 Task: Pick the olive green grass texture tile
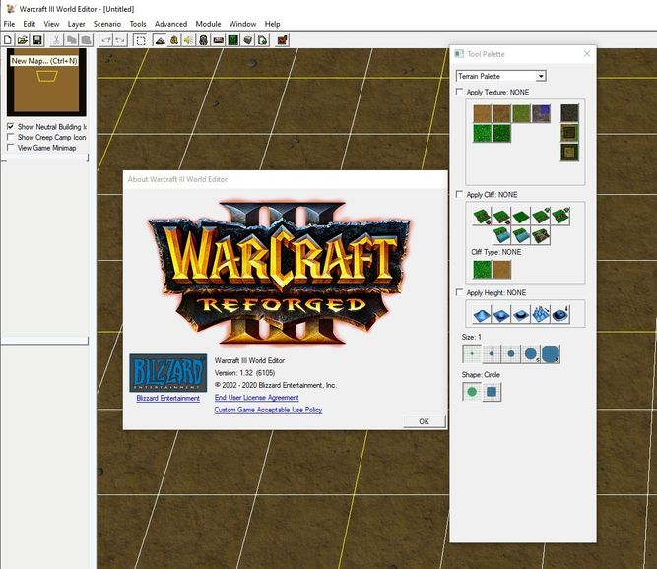click(x=521, y=113)
